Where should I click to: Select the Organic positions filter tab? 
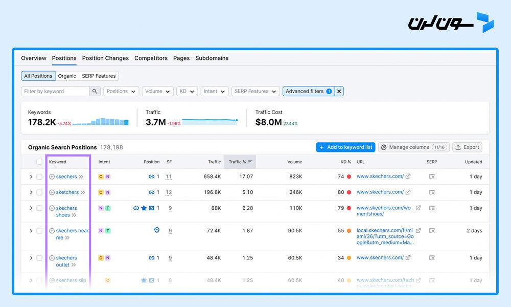click(67, 76)
